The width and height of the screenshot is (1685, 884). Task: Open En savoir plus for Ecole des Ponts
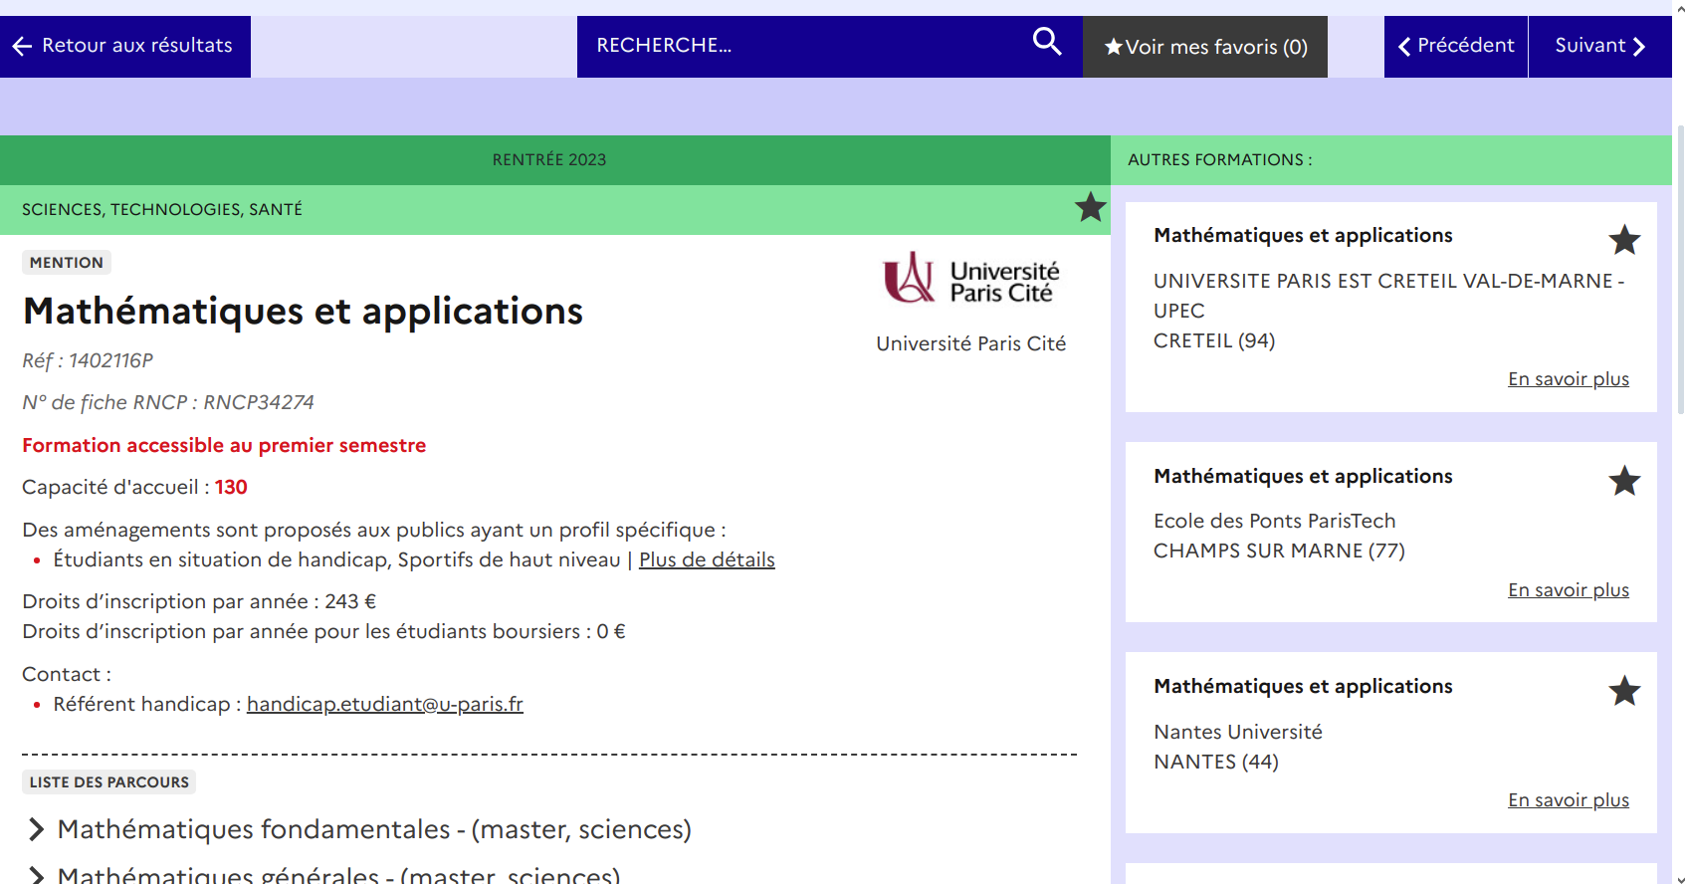pyautogui.click(x=1569, y=590)
